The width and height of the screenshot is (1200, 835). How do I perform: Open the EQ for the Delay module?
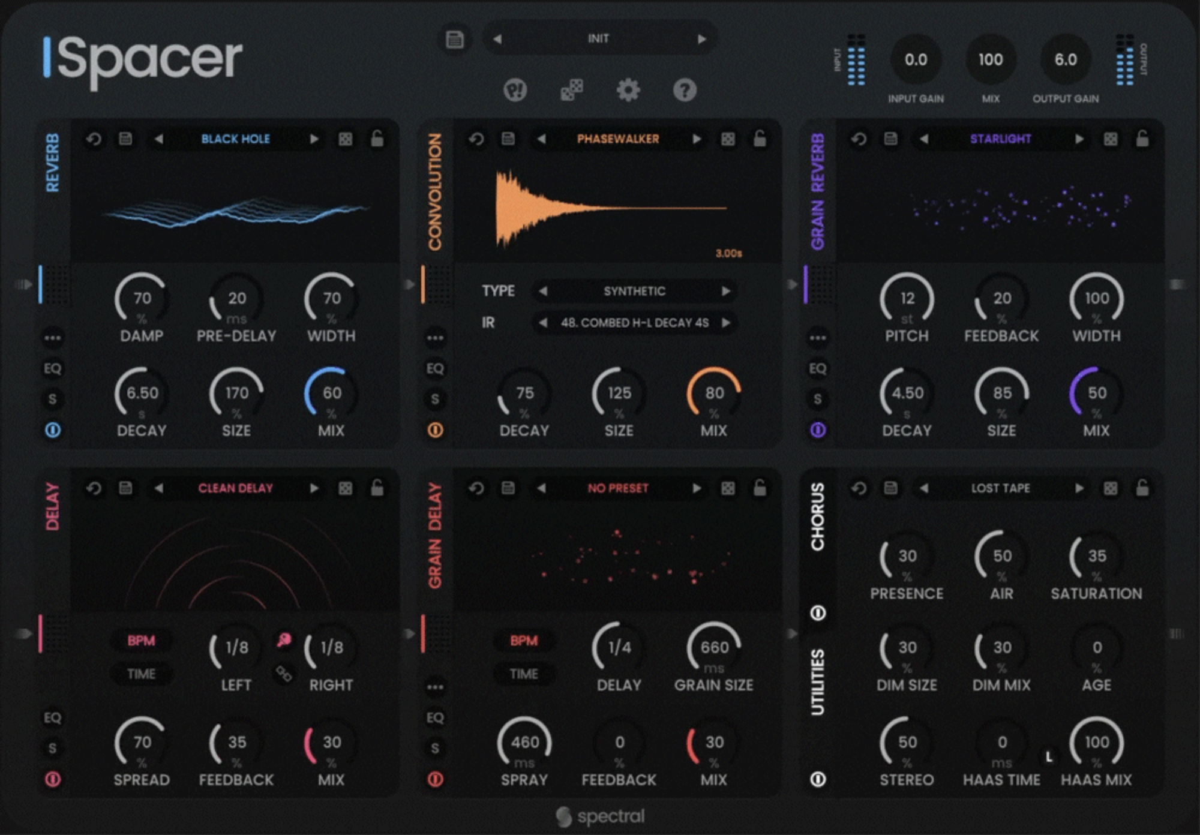coord(53,717)
